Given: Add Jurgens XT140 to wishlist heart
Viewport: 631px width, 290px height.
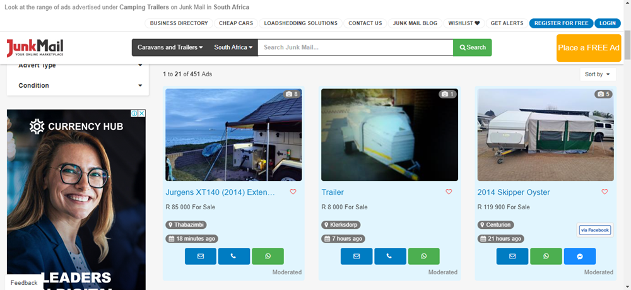Looking at the screenshot, I should [x=293, y=192].
